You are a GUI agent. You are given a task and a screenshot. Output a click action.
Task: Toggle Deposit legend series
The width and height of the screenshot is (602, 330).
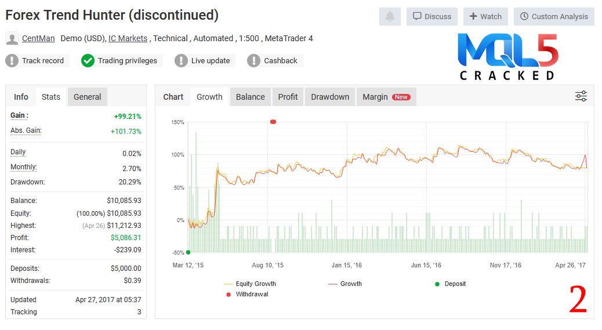click(450, 284)
